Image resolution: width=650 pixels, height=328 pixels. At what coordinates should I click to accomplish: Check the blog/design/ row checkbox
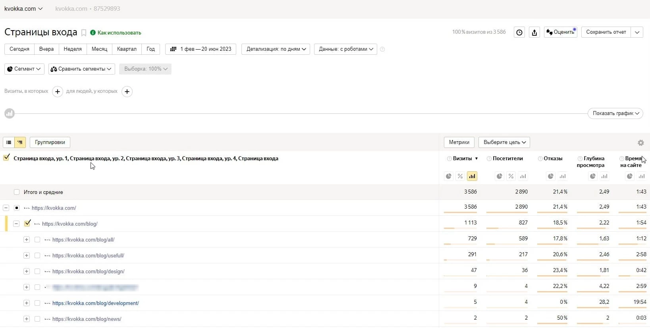37,271
